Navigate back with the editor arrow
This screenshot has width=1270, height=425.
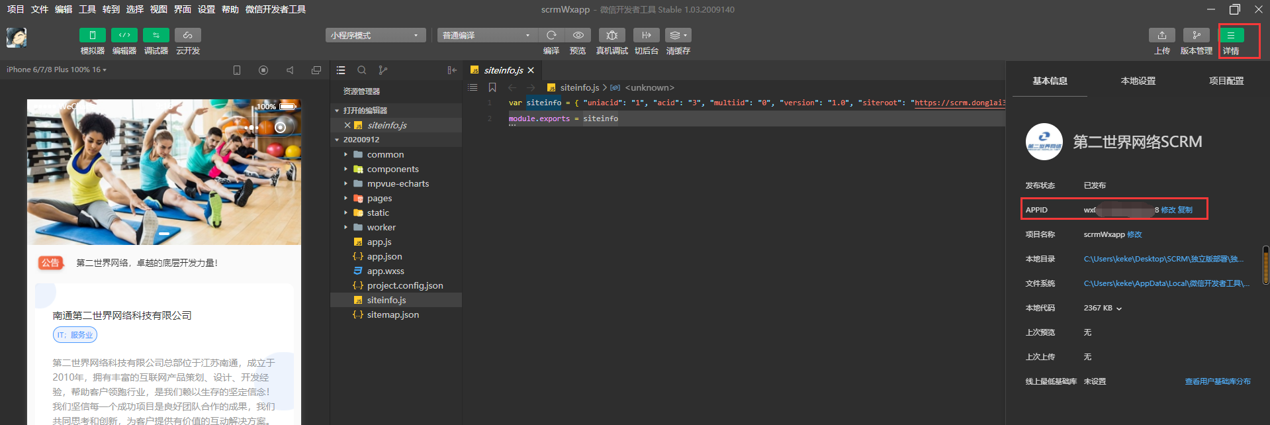click(512, 87)
